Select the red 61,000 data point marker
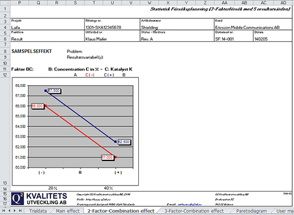 point(116,157)
